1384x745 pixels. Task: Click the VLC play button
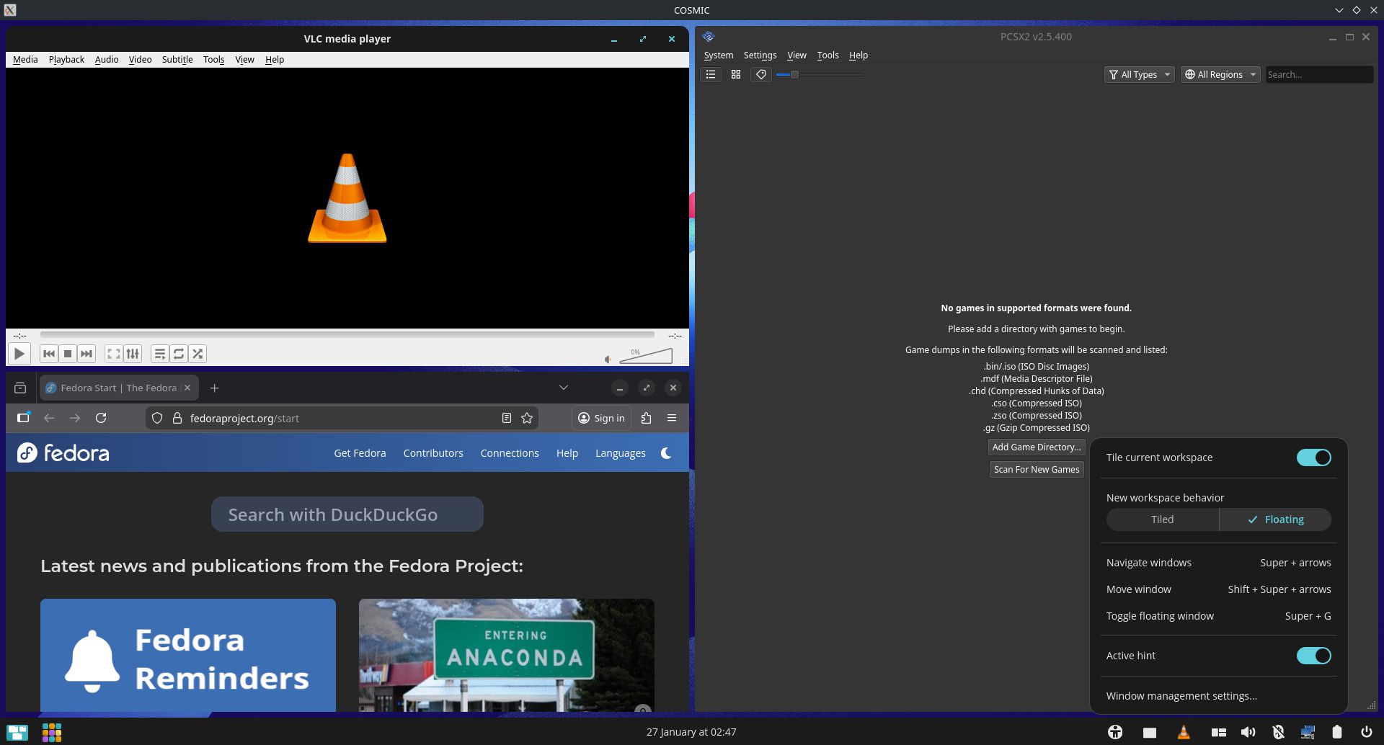pyautogui.click(x=19, y=354)
